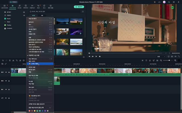Screen dimensions: 182x113
Task: Click the zoom-in magnifier on timeline toolbar
Action: coord(175,60)
